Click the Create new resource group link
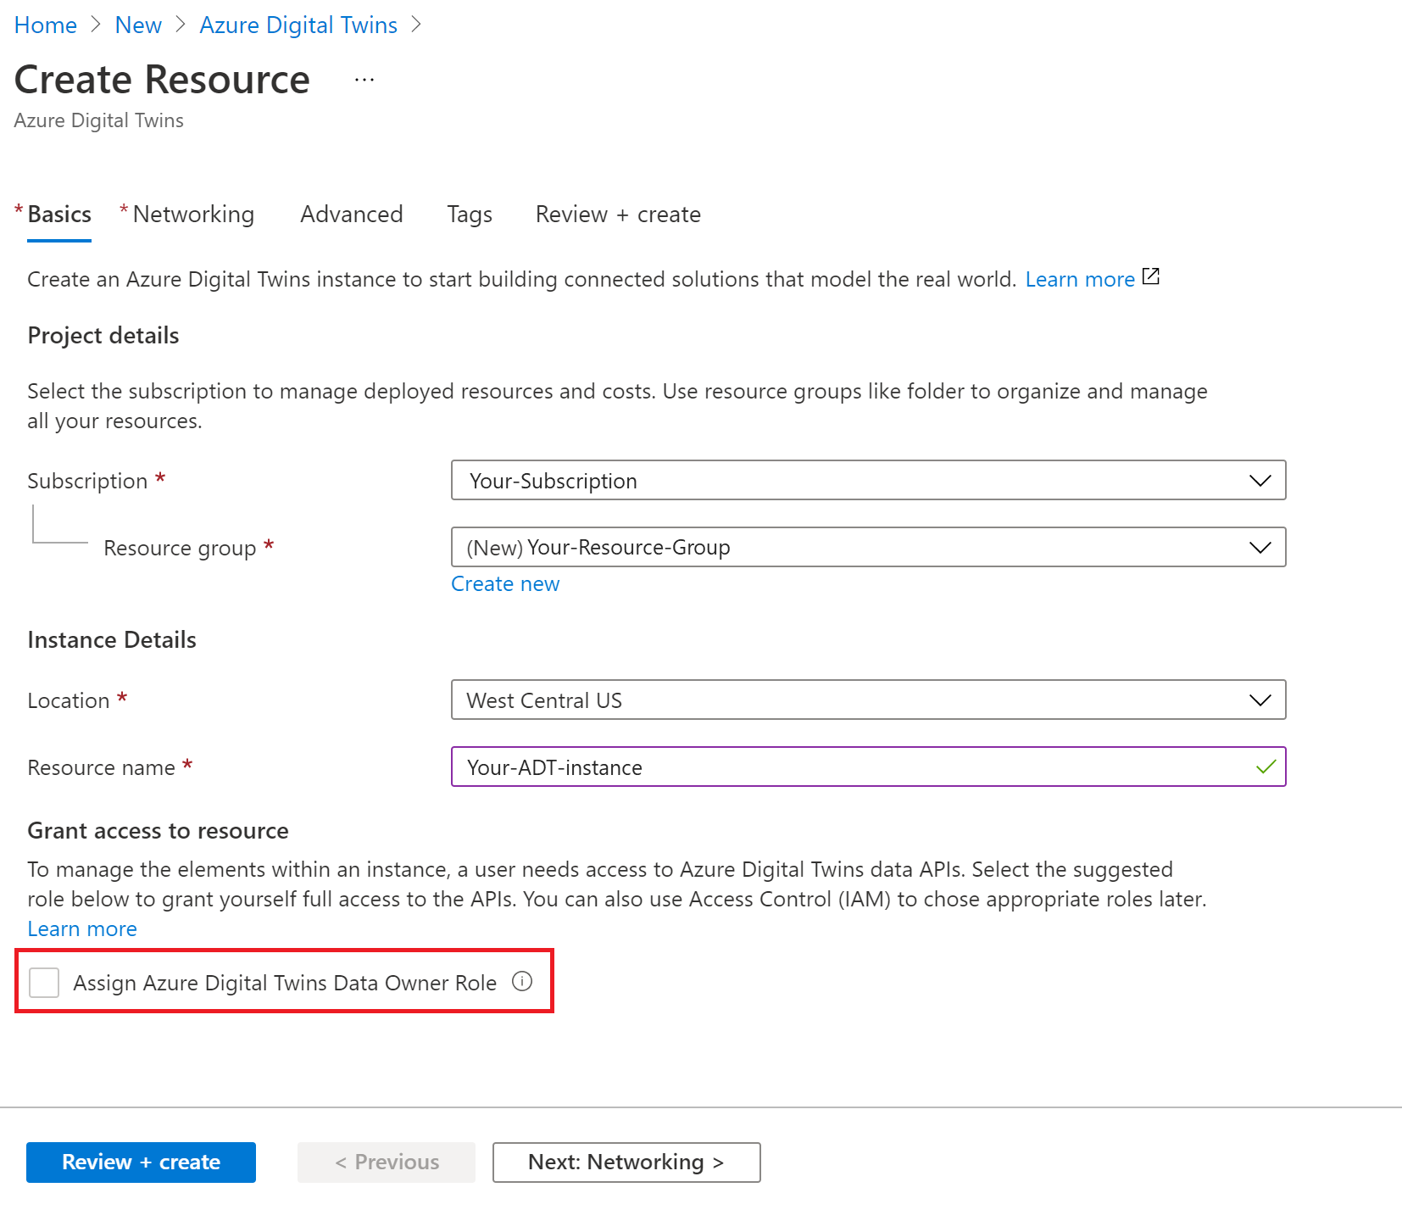The width and height of the screenshot is (1402, 1221). click(505, 584)
